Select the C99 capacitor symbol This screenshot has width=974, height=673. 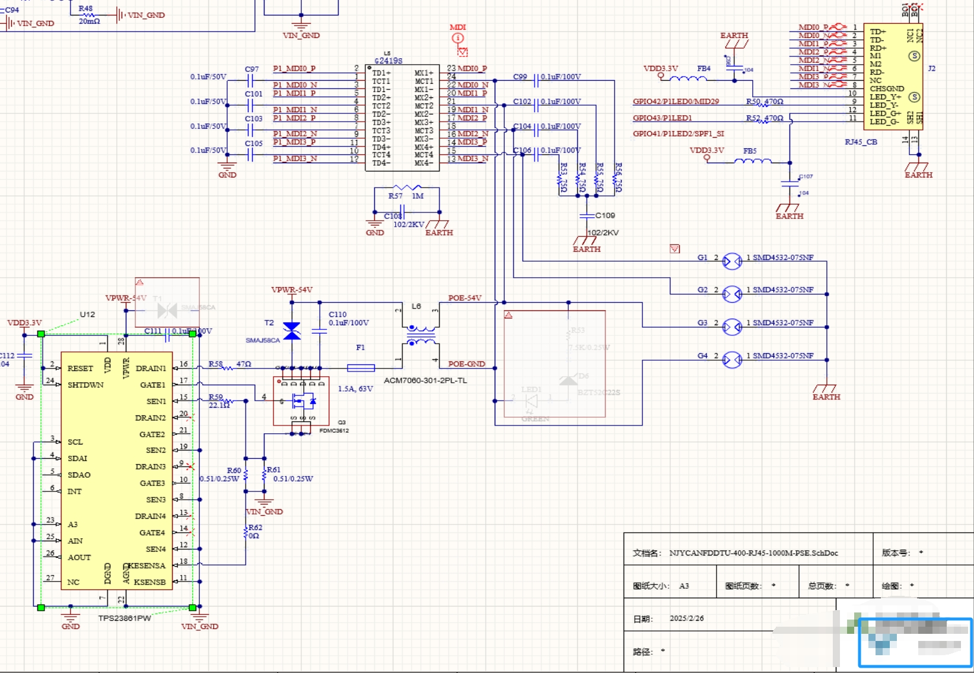536,81
